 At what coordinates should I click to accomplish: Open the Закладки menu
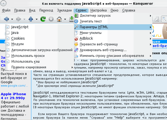click(x=64, y=10)
